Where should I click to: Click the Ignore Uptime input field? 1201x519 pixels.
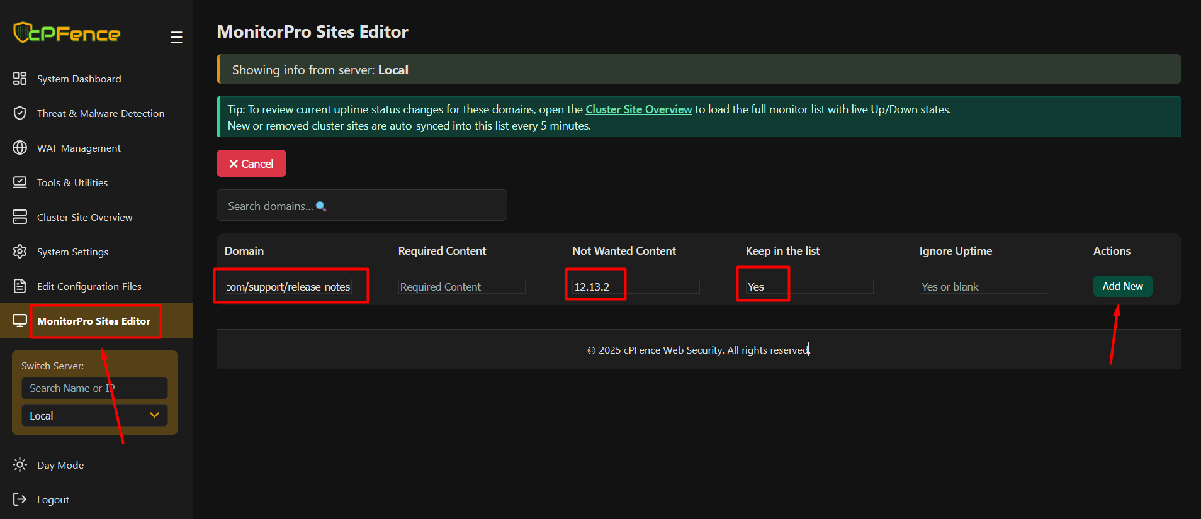coord(983,287)
